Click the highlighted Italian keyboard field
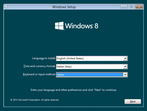The image size is (147, 111). 92,75
